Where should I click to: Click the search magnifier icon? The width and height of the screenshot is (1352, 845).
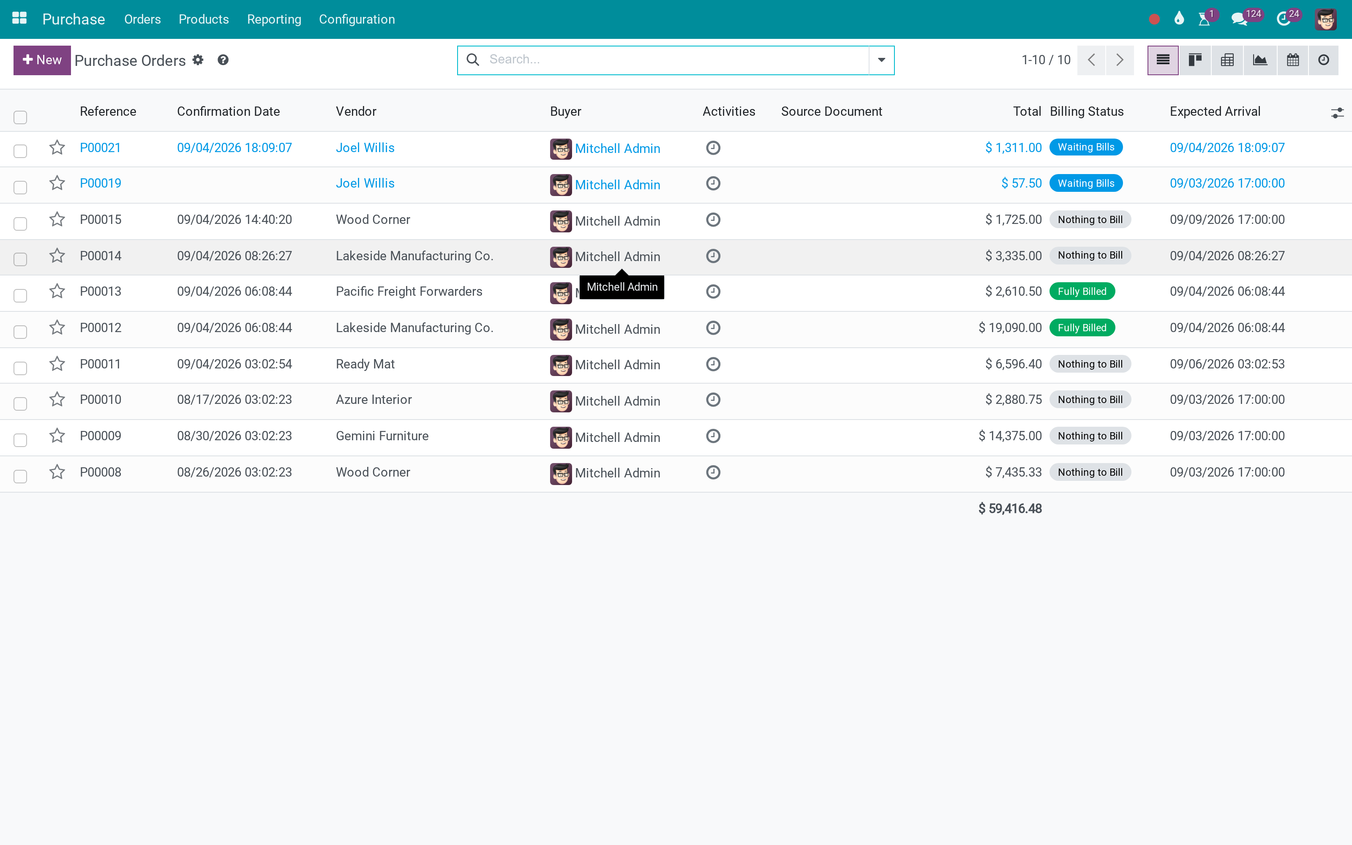pos(473,60)
